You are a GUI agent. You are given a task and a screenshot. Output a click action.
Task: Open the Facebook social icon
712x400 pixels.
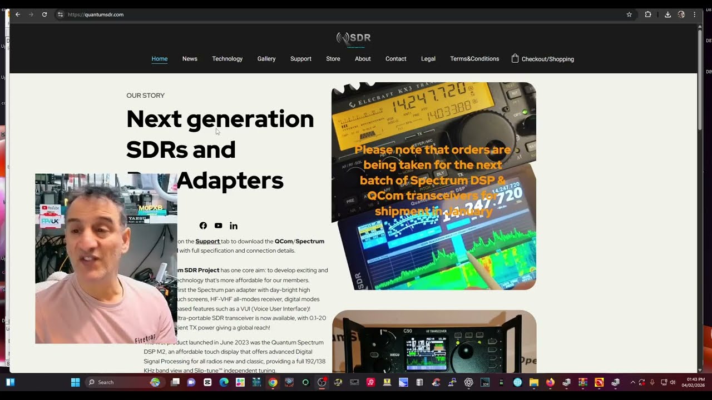click(203, 226)
